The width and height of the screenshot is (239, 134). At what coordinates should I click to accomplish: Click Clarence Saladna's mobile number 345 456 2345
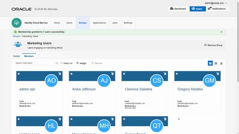point(130,108)
